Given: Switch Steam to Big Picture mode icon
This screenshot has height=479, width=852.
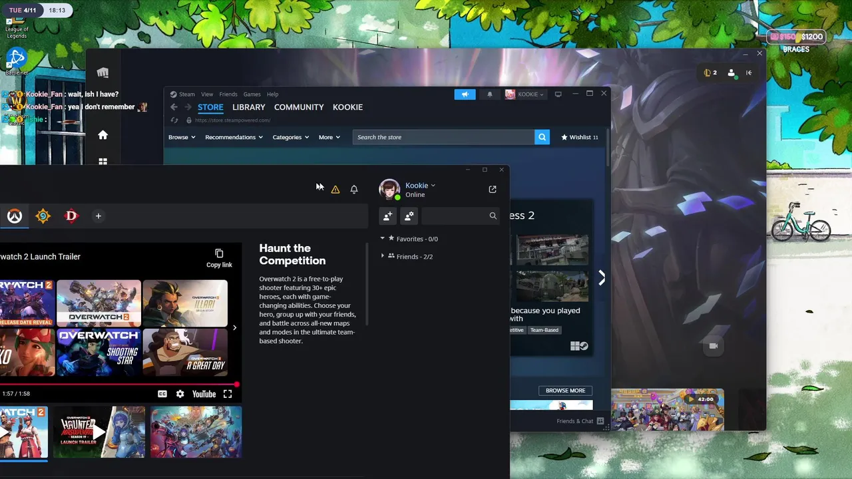Looking at the screenshot, I should coord(558,94).
